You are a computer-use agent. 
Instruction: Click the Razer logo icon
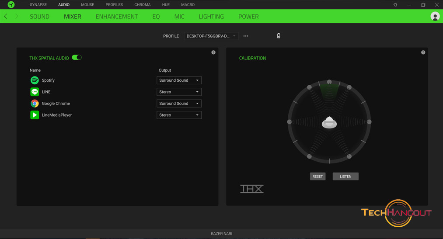pos(11,4)
